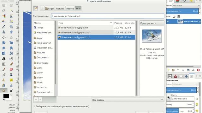202x113 pixels.
Task: Go to the 'Разное' path button
Action: [x=70, y=8]
